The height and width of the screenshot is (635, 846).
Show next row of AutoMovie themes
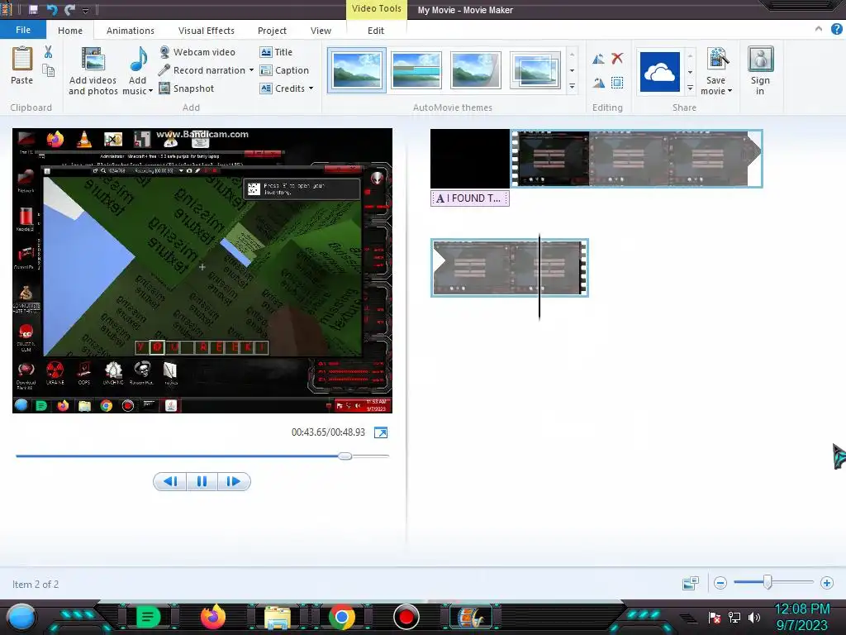572,71
